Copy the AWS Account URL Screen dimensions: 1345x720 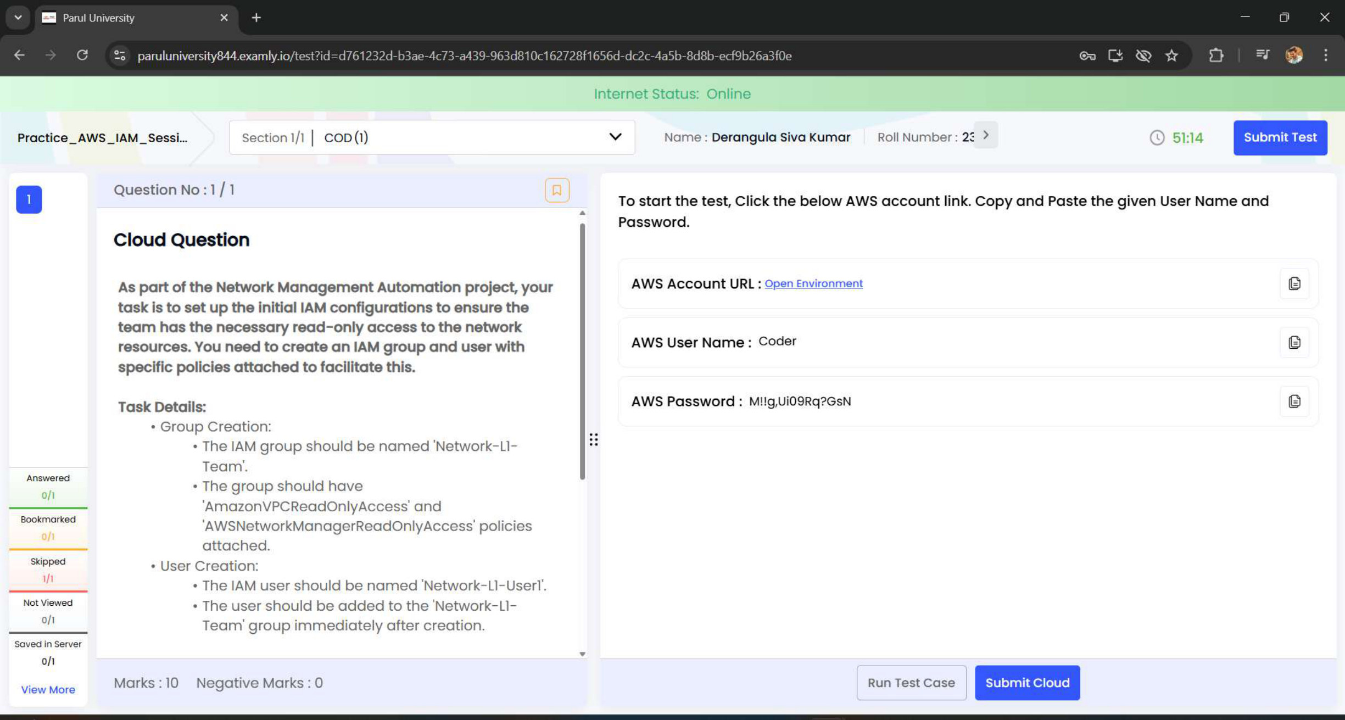(1294, 283)
